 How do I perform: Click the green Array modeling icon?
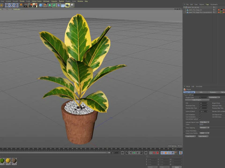[54, 5]
